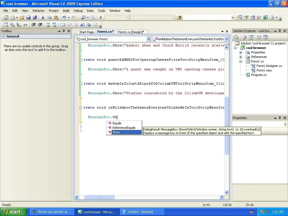Open the members dropdown showing isHildaboo method
The width and height of the screenshot is (288, 216).
(227, 39)
